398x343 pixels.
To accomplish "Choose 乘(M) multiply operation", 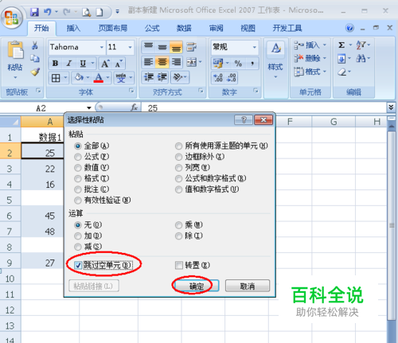I will tap(189, 225).
